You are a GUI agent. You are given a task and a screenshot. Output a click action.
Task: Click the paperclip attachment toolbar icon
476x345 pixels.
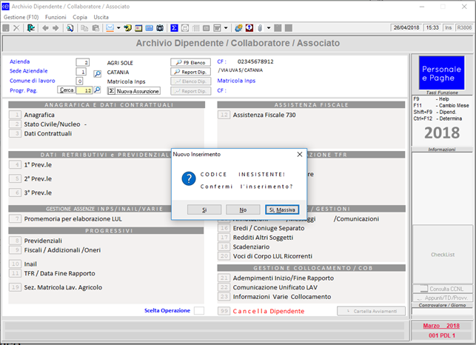[260, 28]
